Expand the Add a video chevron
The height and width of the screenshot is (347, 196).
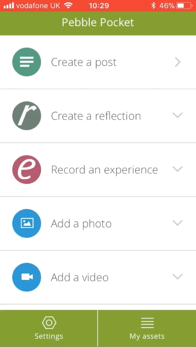[x=178, y=277]
